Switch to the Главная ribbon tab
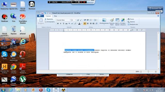Screen dimensions: 165x92 48,16
